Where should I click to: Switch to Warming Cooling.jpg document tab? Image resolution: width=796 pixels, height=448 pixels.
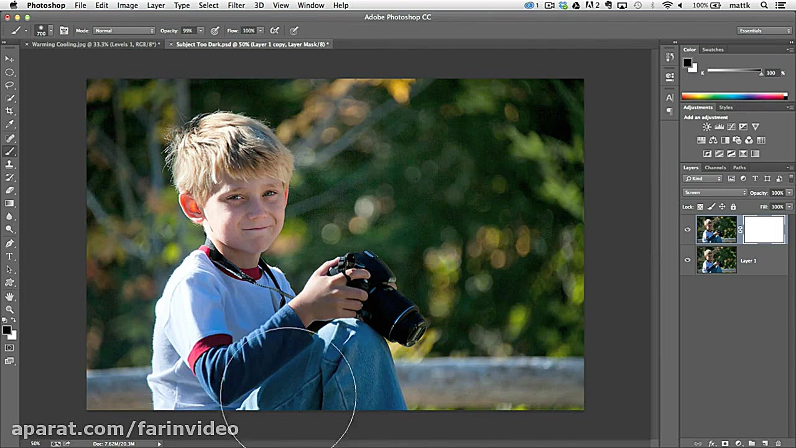click(96, 44)
